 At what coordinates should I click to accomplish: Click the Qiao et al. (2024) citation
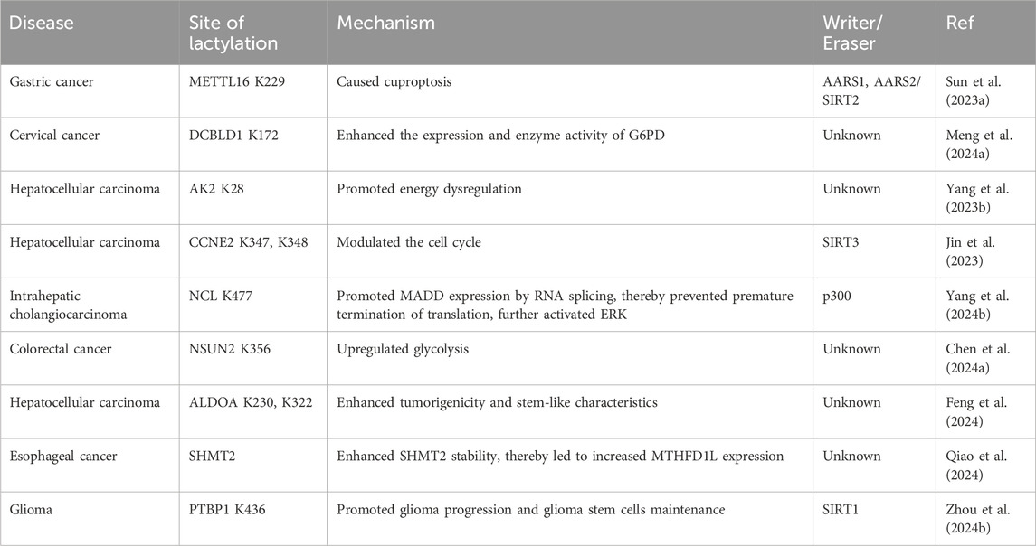tap(976, 466)
